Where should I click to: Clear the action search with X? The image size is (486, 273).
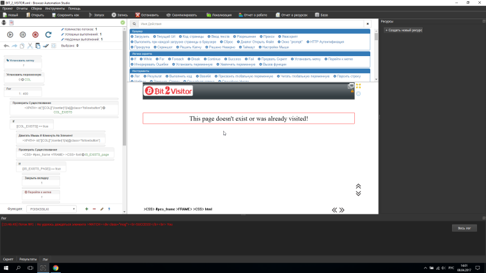point(368,24)
